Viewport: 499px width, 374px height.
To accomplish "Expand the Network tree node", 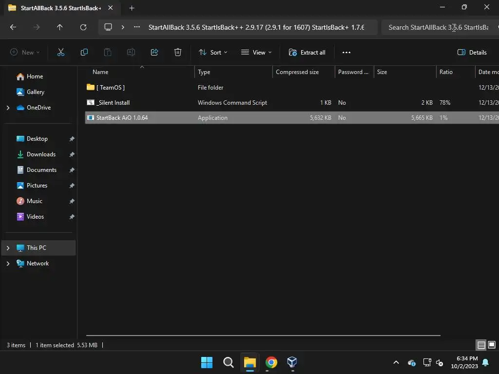I will coord(8,263).
